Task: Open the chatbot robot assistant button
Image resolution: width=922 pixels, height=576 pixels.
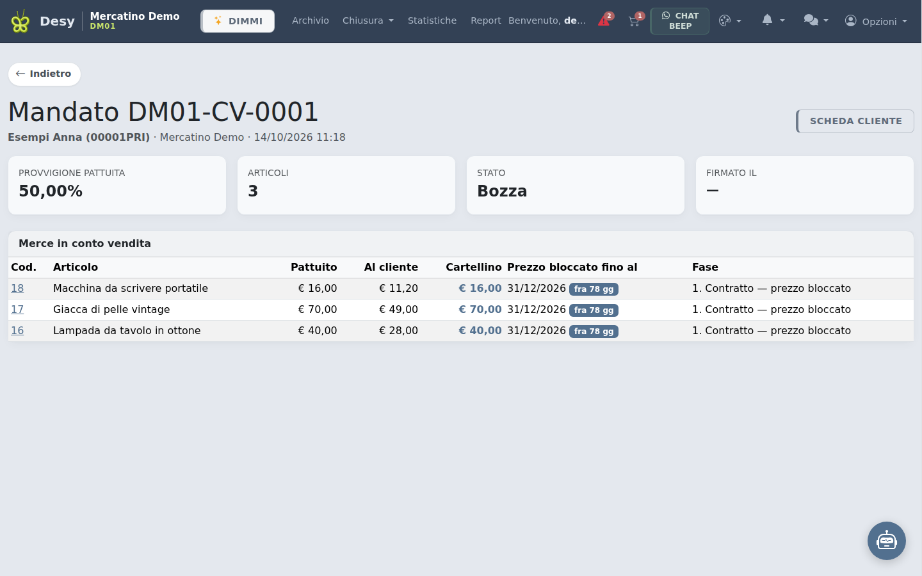Action: [886, 541]
